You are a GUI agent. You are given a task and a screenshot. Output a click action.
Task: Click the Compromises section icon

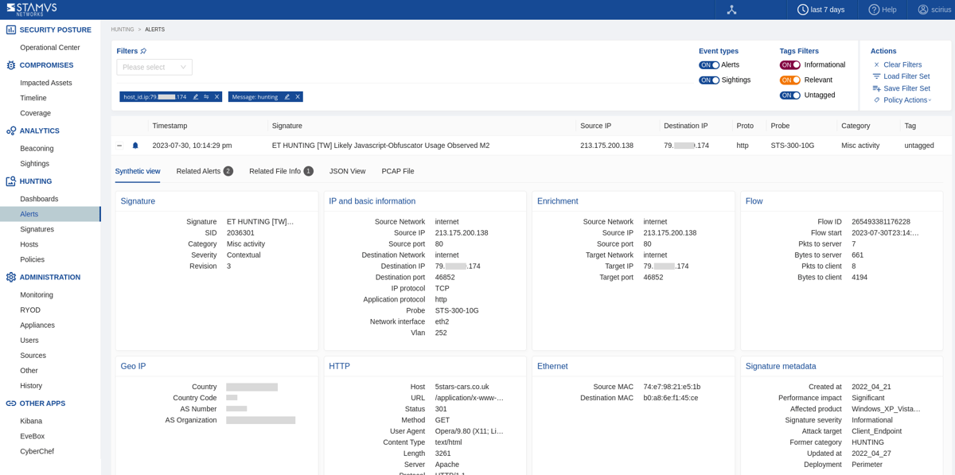pyautogui.click(x=11, y=65)
